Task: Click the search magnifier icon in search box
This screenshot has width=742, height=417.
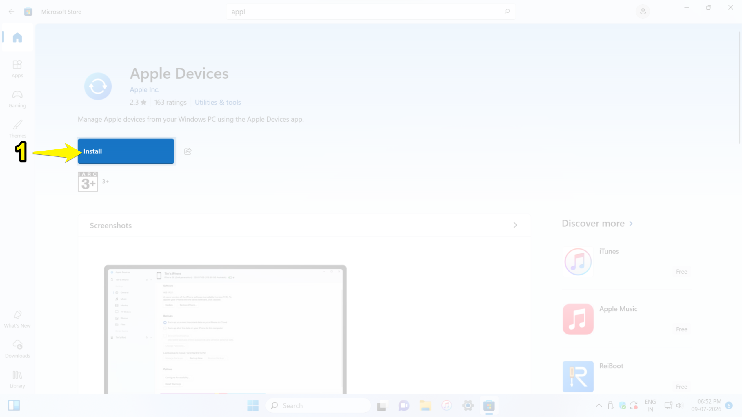Action: [x=507, y=12]
